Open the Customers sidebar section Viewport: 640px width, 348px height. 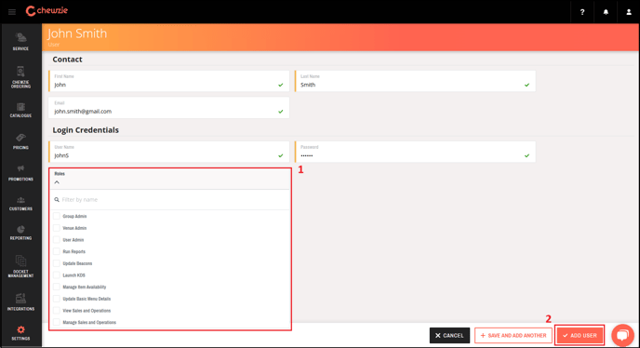point(20,203)
